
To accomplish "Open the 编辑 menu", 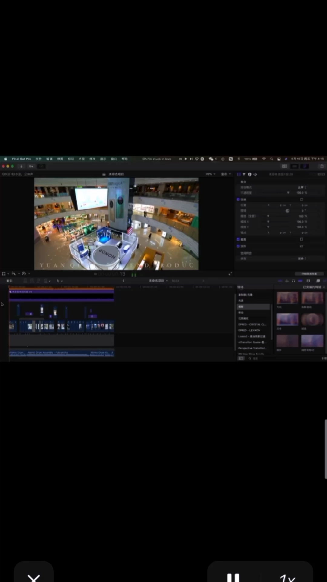I will click(49, 159).
